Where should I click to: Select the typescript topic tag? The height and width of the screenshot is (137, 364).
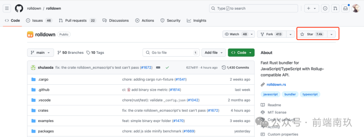tap(310, 94)
